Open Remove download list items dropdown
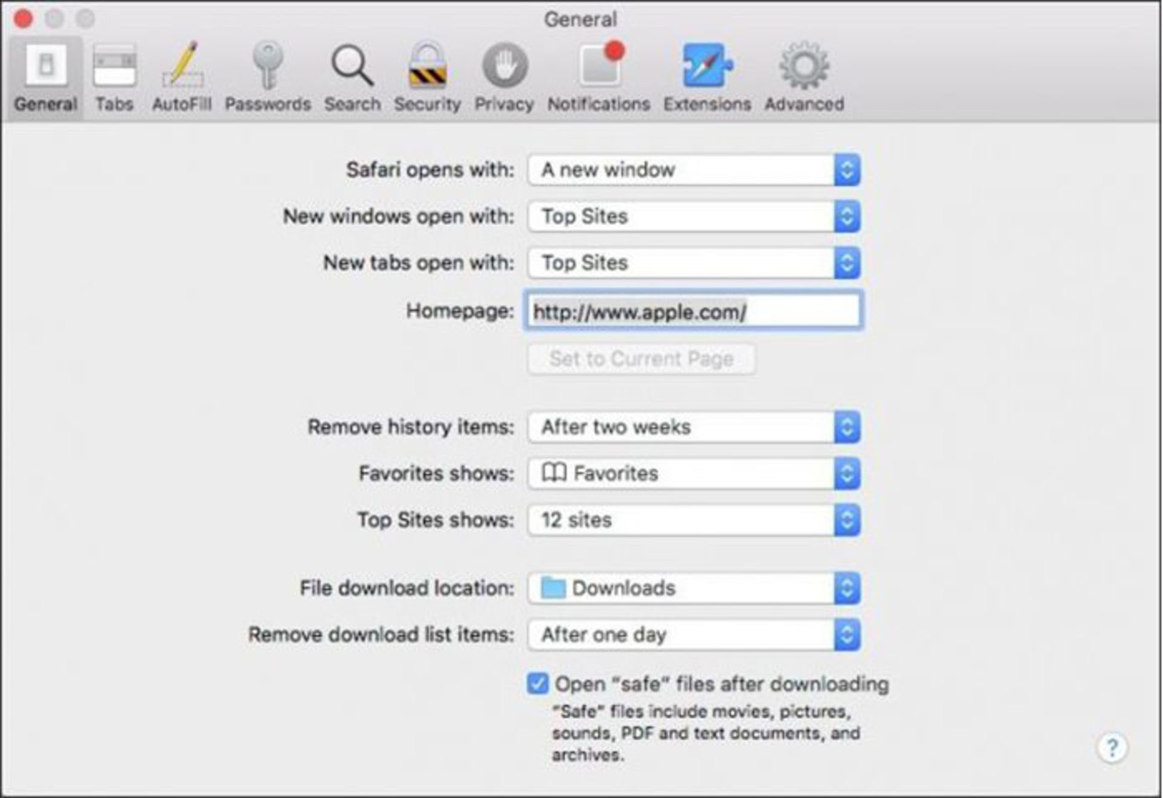Image resolution: width=1163 pixels, height=798 pixels. pos(694,634)
